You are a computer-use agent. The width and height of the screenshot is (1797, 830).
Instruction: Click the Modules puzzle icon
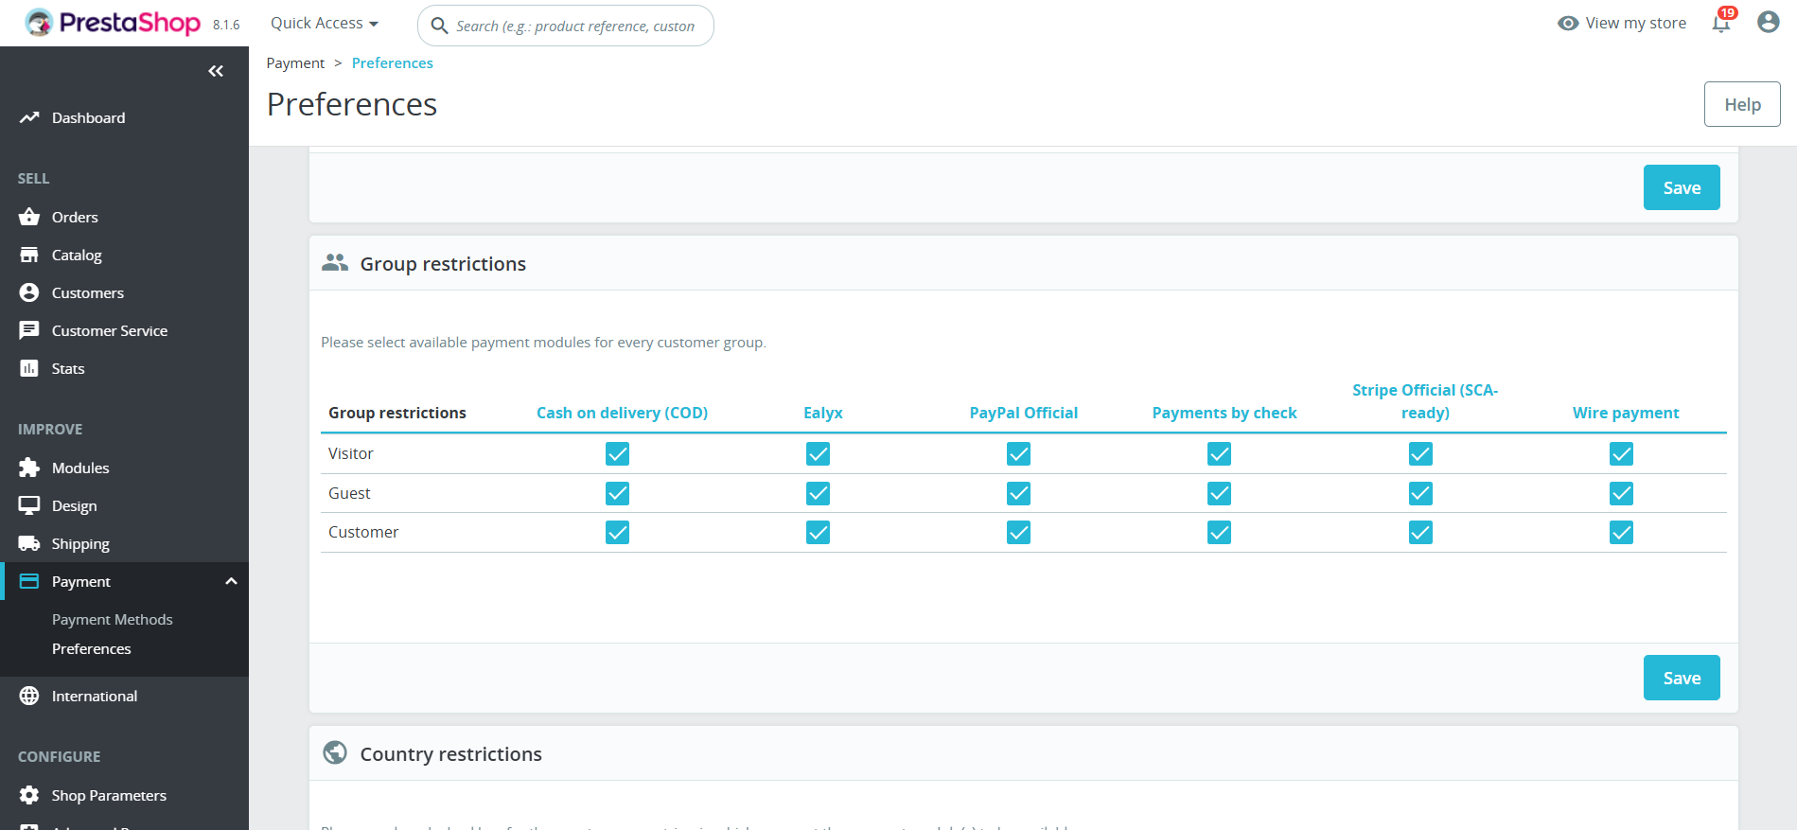29,468
